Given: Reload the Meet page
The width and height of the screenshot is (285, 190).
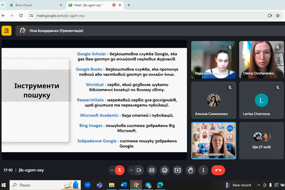Looking at the screenshot, I should pyautogui.click(x=21, y=16).
